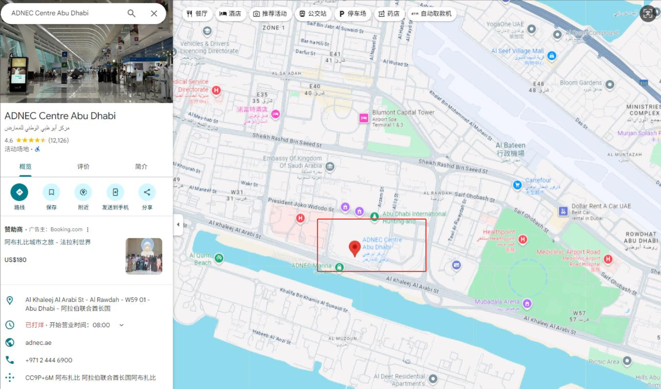The image size is (661, 389).
Task: Filter map by 酒店 hotels chip
Action: coord(230,13)
